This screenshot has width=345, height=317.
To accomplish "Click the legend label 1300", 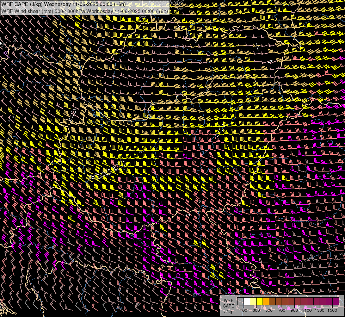I will [x=320, y=310].
